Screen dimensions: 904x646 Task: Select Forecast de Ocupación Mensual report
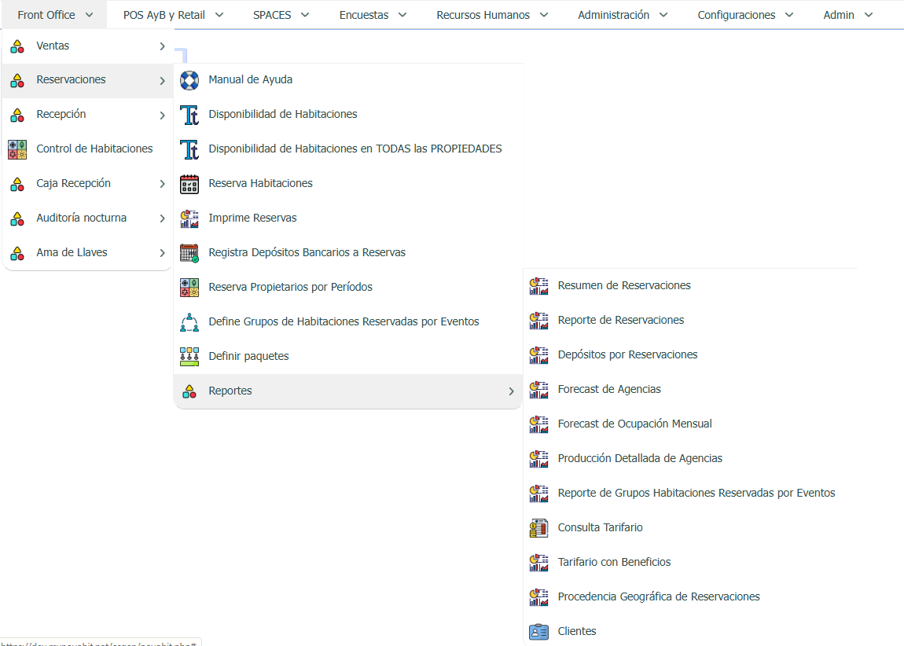click(634, 424)
